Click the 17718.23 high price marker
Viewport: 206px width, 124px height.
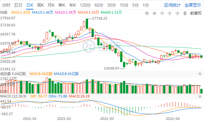100,18
